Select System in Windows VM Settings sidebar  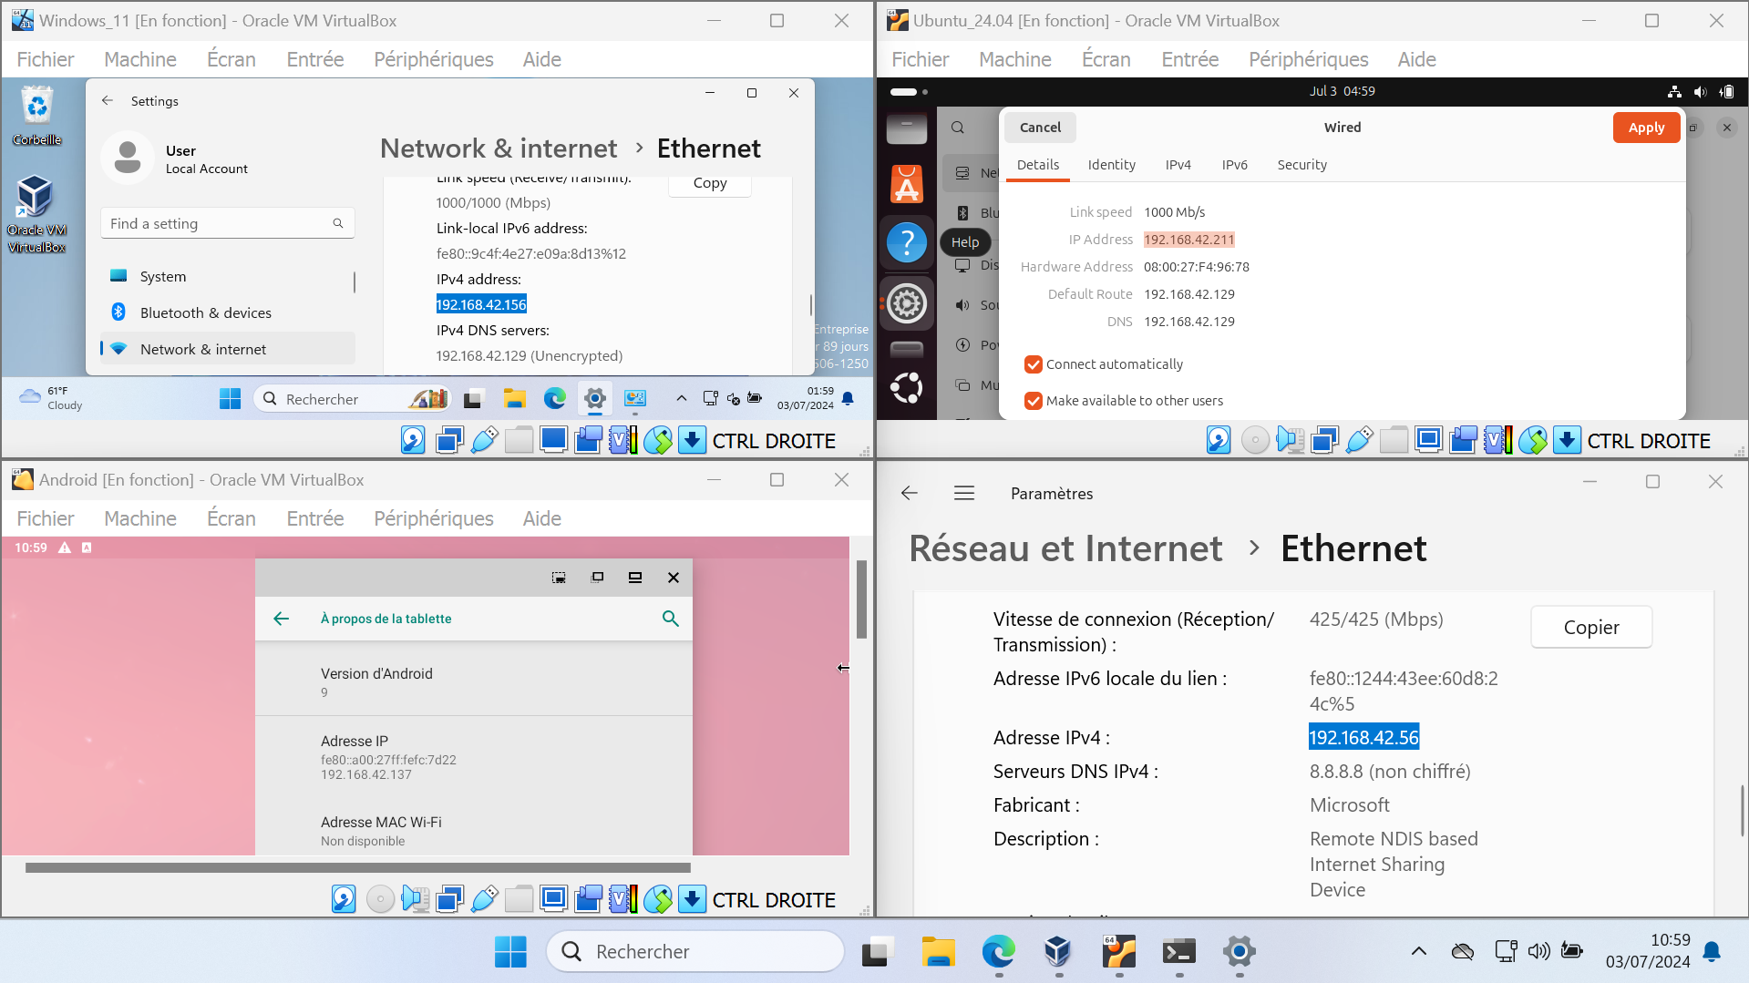click(x=227, y=276)
